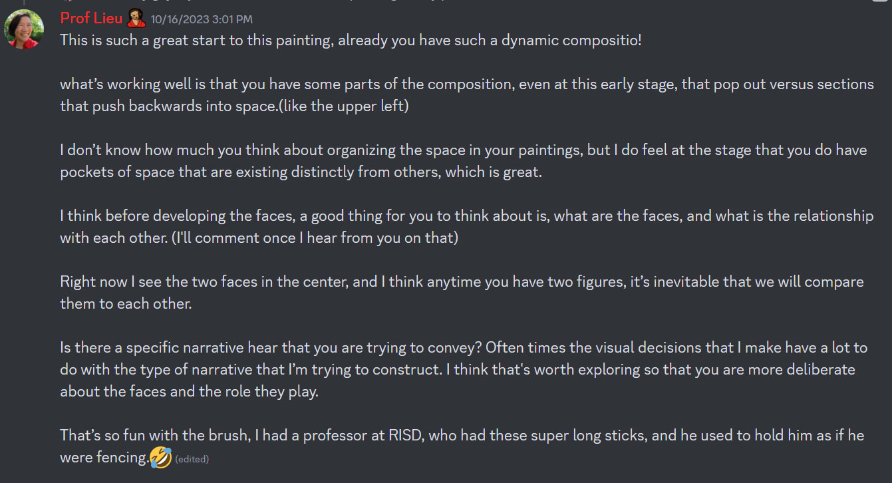Click the "(edited)" indicator after the emoji
Screen dimensions: 892x483
tap(193, 458)
